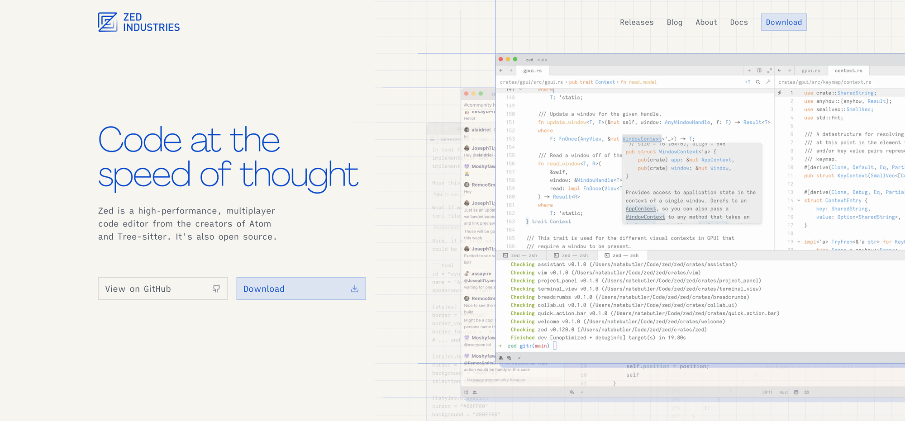Click breadcrumb path crates/gpui/src/gpui.rs

coord(531,82)
